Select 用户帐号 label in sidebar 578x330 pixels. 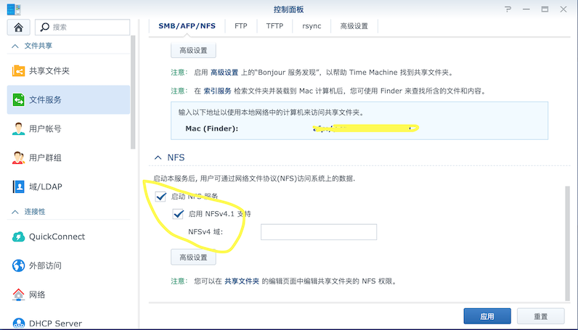pos(45,129)
